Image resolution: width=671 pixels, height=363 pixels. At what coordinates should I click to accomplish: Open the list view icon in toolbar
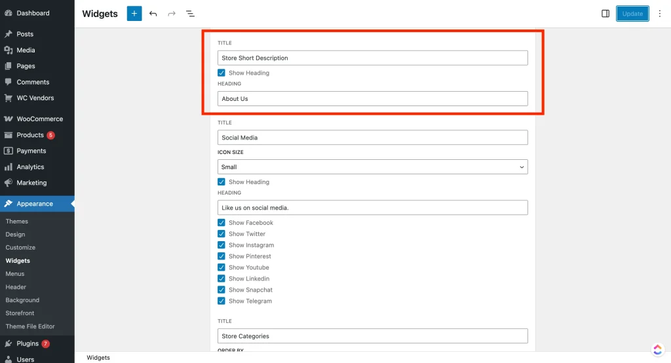point(190,14)
